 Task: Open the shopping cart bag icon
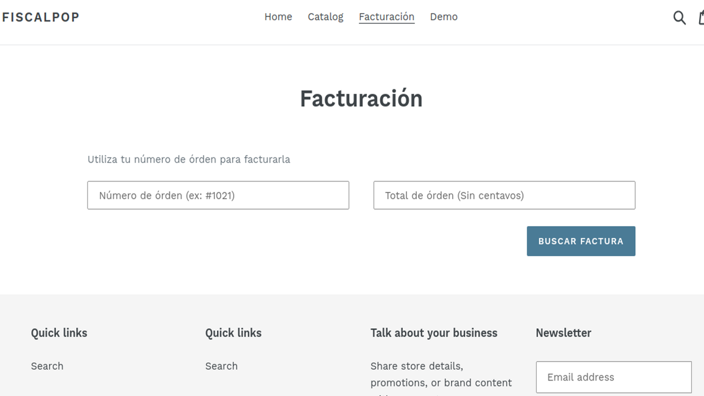(x=700, y=17)
